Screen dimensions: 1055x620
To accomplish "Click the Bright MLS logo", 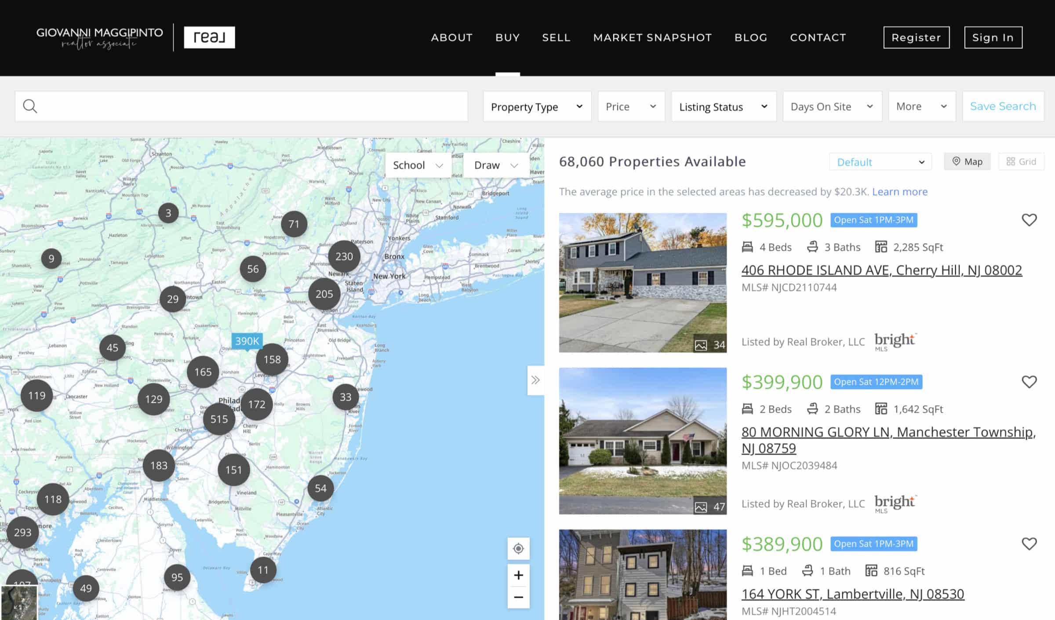I will point(895,341).
